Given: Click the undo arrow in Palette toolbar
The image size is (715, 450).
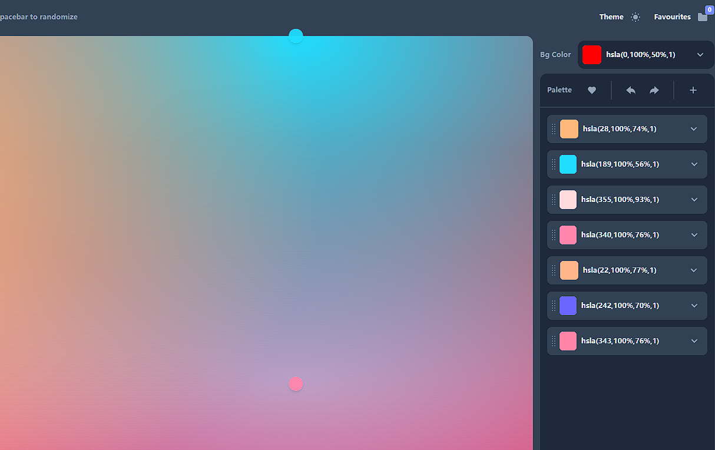Looking at the screenshot, I should [631, 90].
